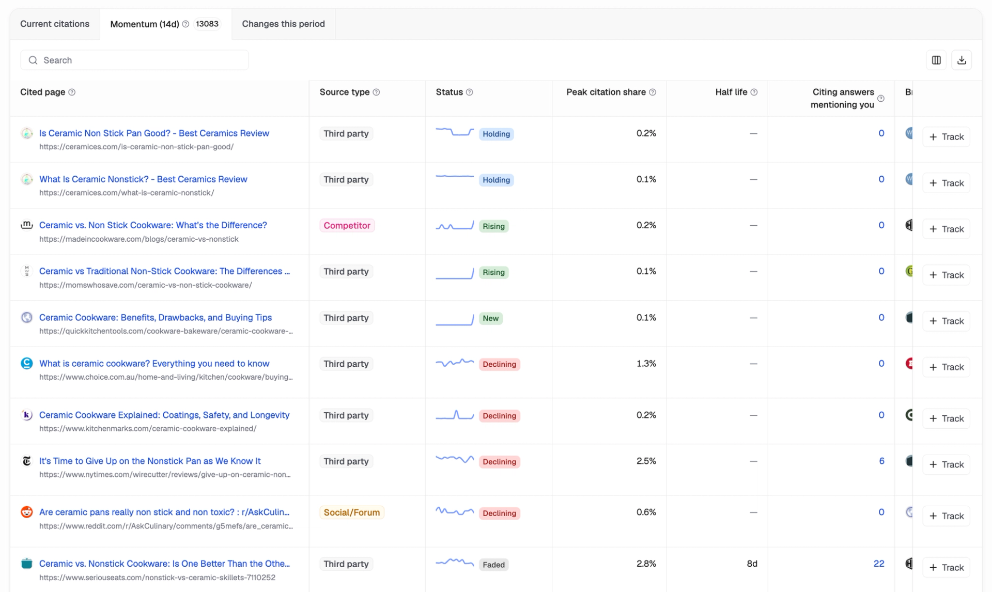Click sparkline in kitchenmarks Declining row
This screenshot has width=992, height=592.
pyautogui.click(x=455, y=415)
